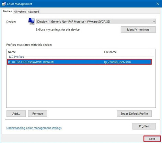162x143 pixels.
Task: Close the dialog with the title bar X
Action: click(158, 4)
